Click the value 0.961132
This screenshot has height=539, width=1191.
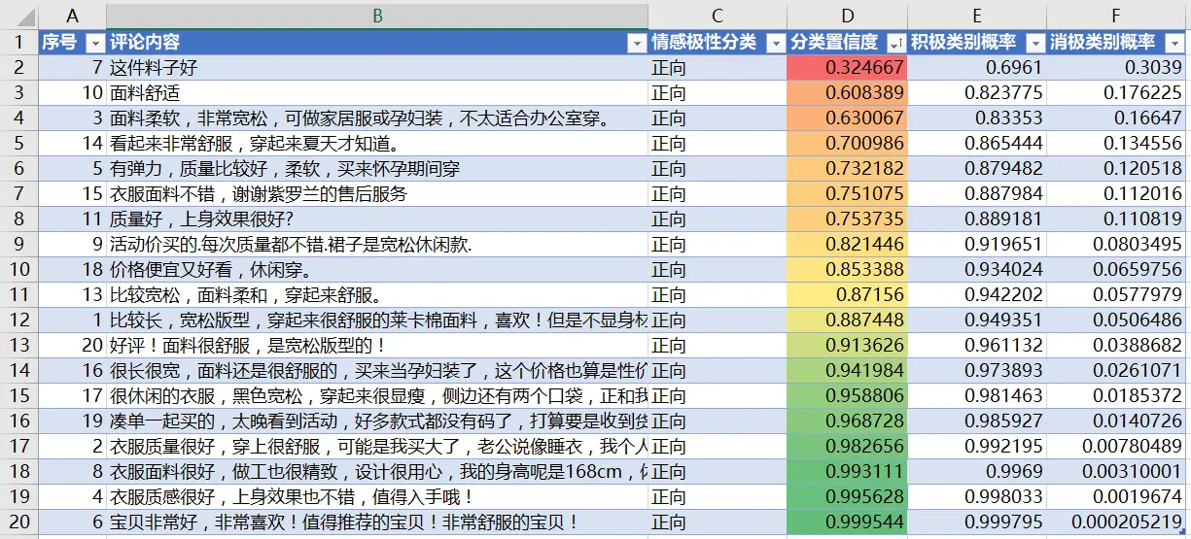pos(977,346)
